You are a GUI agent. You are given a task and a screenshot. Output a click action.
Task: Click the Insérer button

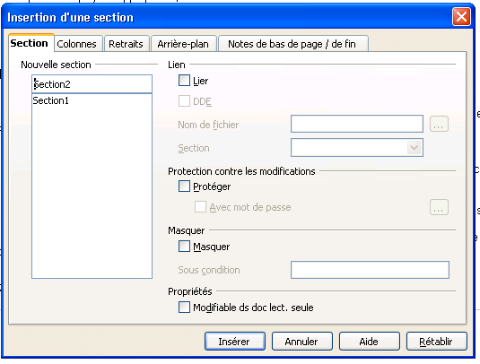[x=235, y=342]
